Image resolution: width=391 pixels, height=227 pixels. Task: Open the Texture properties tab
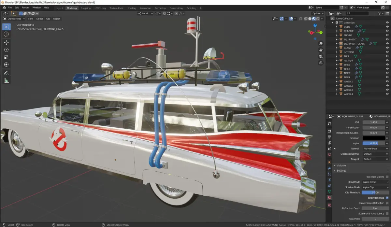coord(329,205)
